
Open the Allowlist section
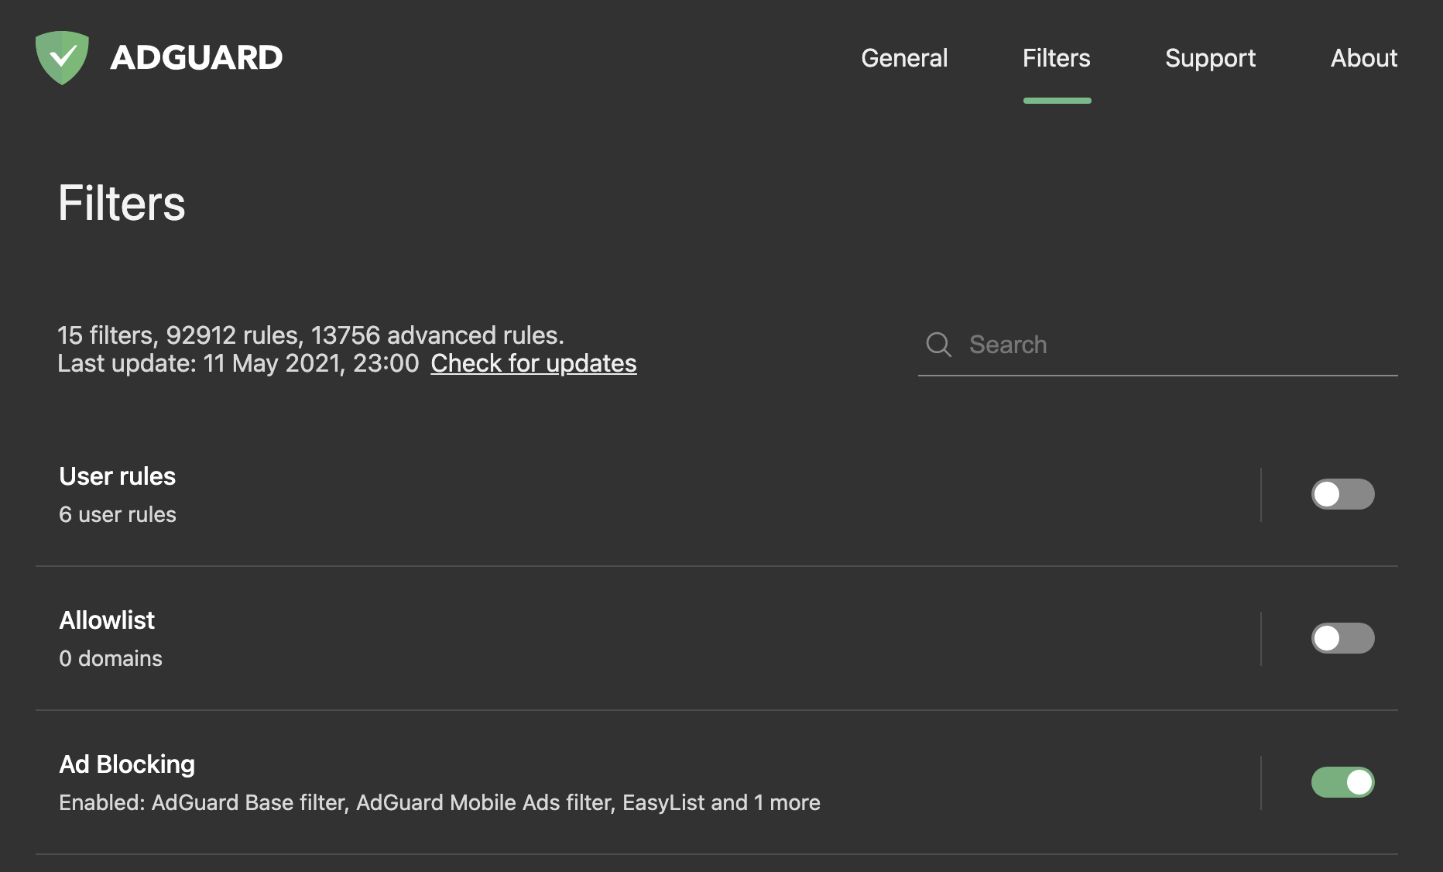point(107,620)
